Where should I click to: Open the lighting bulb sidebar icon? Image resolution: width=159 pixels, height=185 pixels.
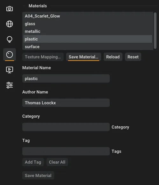pyautogui.click(x=10, y=39)
